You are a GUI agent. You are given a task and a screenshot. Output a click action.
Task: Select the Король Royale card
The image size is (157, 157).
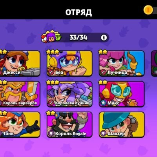point(69,125)
